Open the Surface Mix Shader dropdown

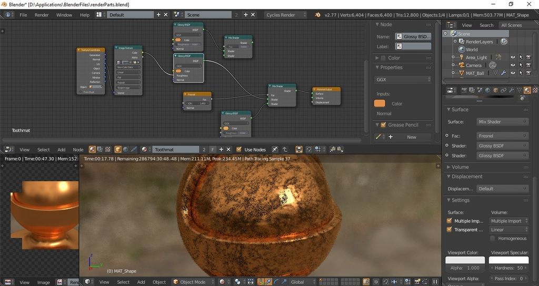tap(502, 121)
